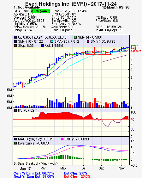Click the SMA (10): 8.122 legend text
This screenshot has width=142, height=178.
pos(31,41)
